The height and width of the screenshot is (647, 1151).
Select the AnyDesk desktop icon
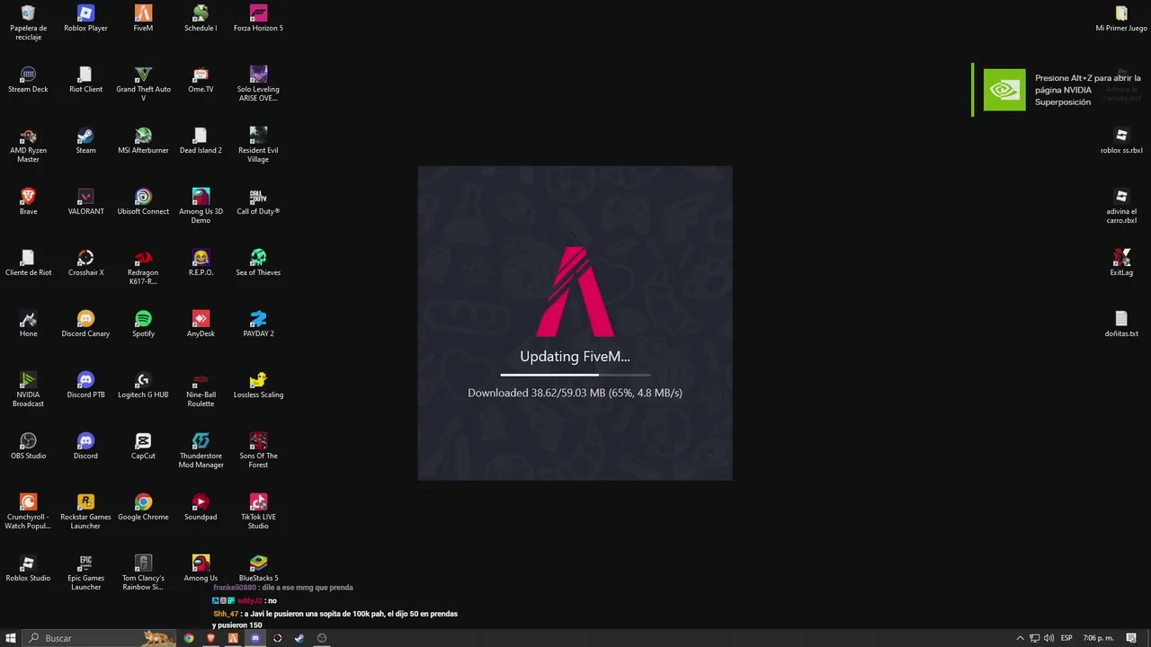(x=201, y=323)
